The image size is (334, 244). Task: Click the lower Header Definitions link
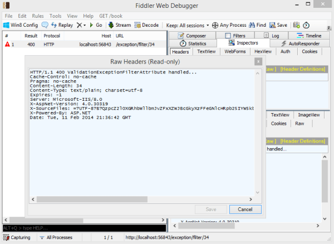click(303, 141)
